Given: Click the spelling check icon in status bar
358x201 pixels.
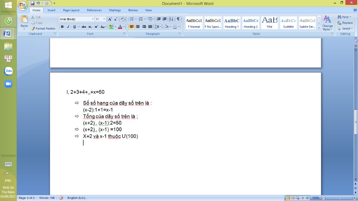Looking at the screenshot, I should (x=61, y=198).
